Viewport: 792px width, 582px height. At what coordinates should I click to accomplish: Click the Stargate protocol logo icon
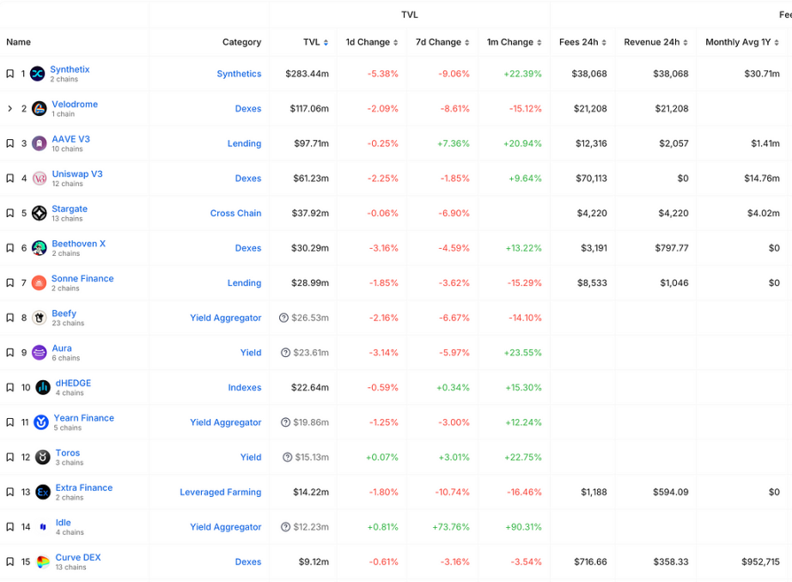[39, 213]
